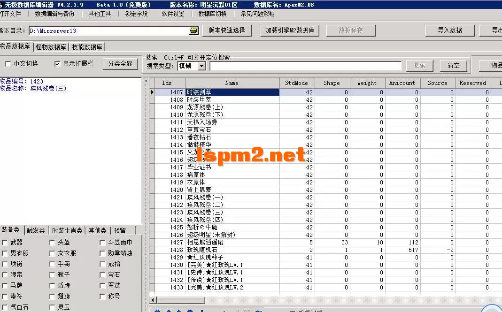Delete current record with the X navigator icon
The image size is (502, 312).
(245, 310)
